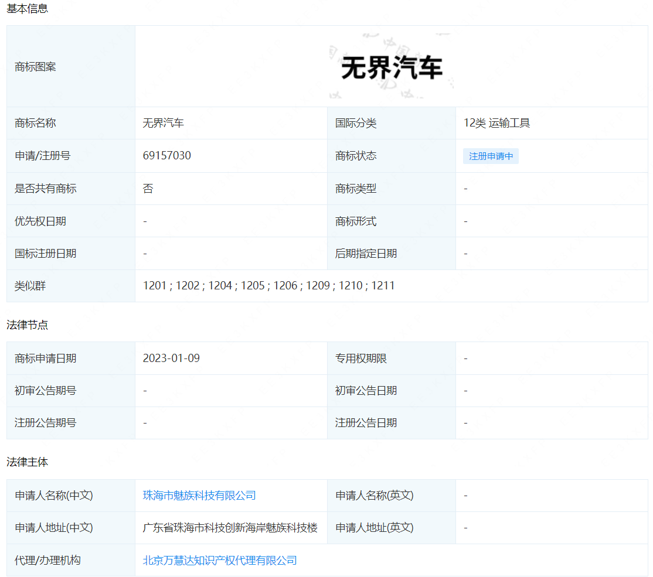The image size is (653, 577).
Task: Click the 注册申请中 status badge
Action: coord(491,156)
